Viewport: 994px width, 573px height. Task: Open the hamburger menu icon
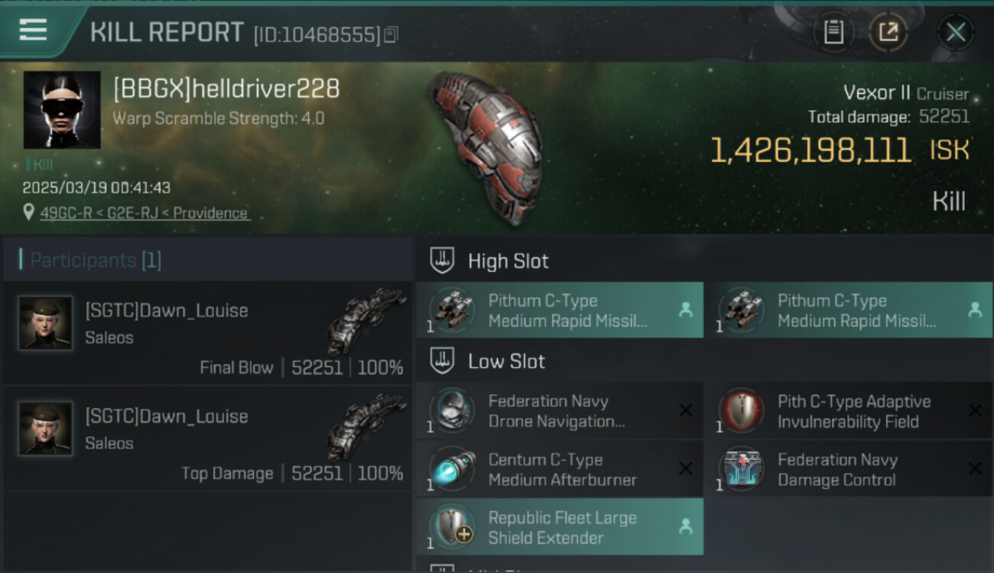tap(33, 30)
